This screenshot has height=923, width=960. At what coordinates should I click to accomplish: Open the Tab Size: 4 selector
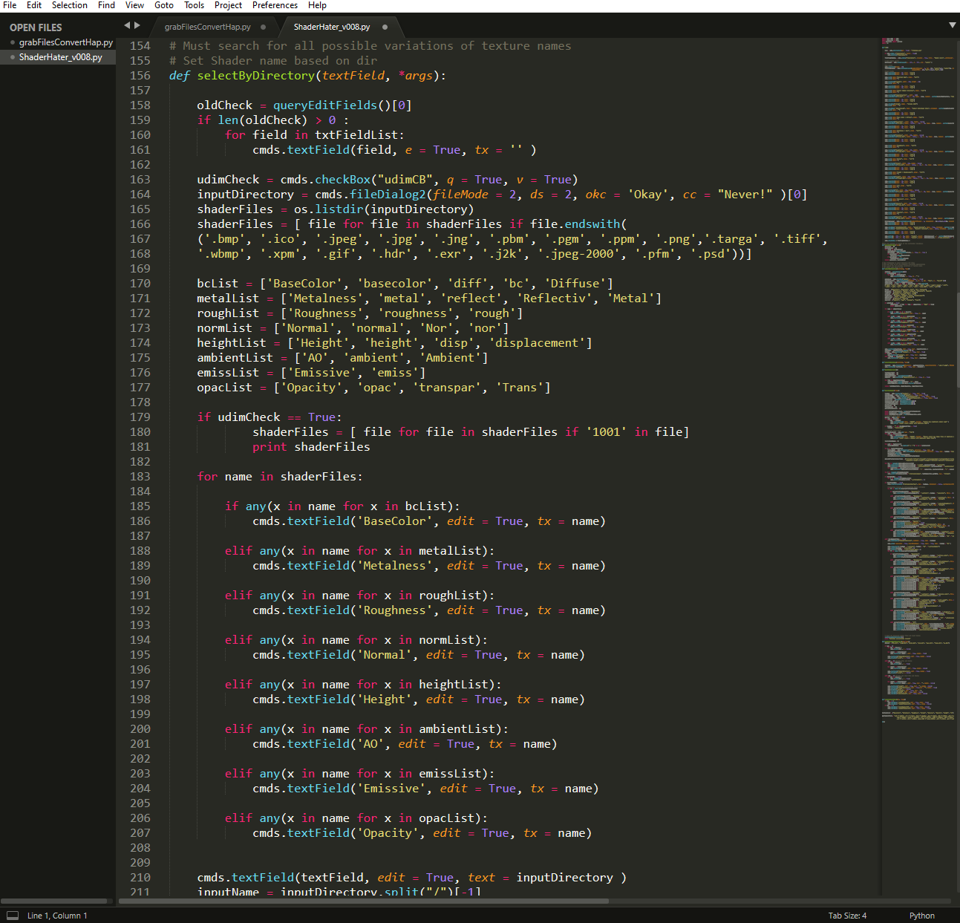pos(847,916)
